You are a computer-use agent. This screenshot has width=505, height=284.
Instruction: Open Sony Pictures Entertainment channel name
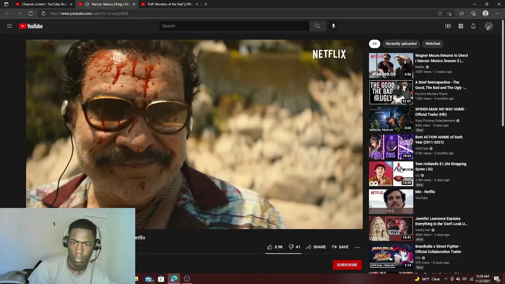(x=435, y=121)
